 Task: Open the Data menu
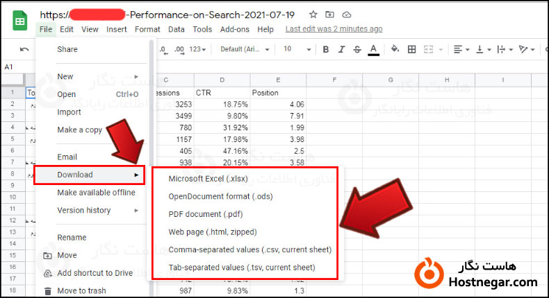click(x=176, y=29)
